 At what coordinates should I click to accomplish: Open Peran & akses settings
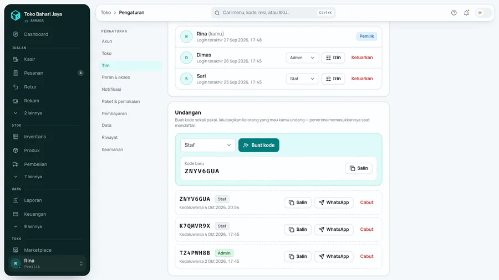pyautogui.click(x=130, y=77)
